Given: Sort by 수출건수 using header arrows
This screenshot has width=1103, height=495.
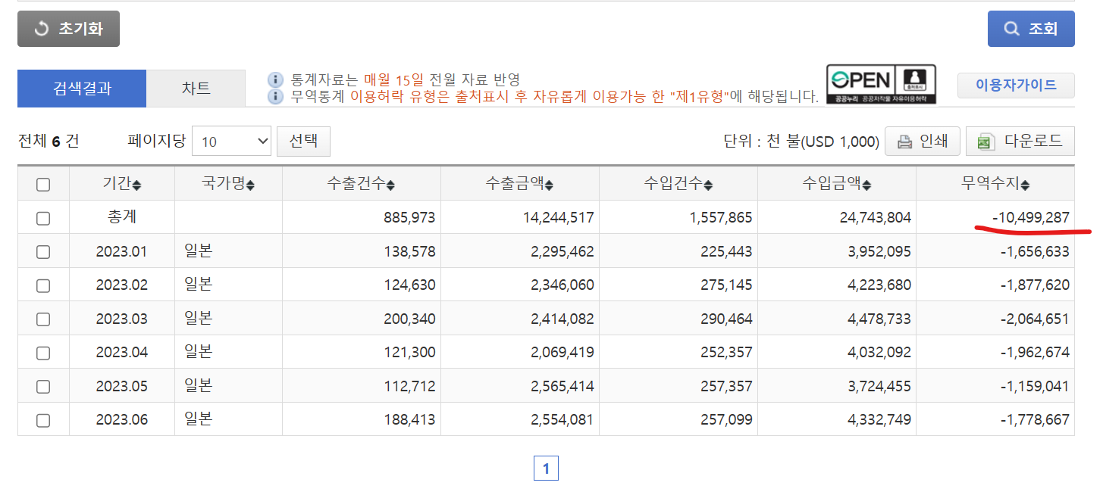Looking at the screenshot, I should coord(390,185).
